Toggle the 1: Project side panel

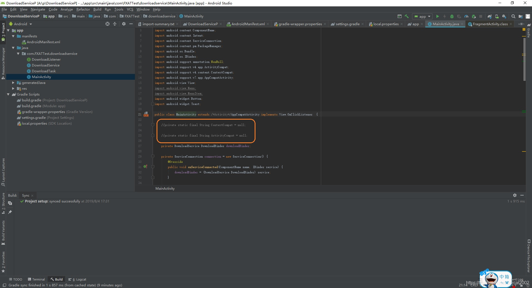[x=3, y=32]
